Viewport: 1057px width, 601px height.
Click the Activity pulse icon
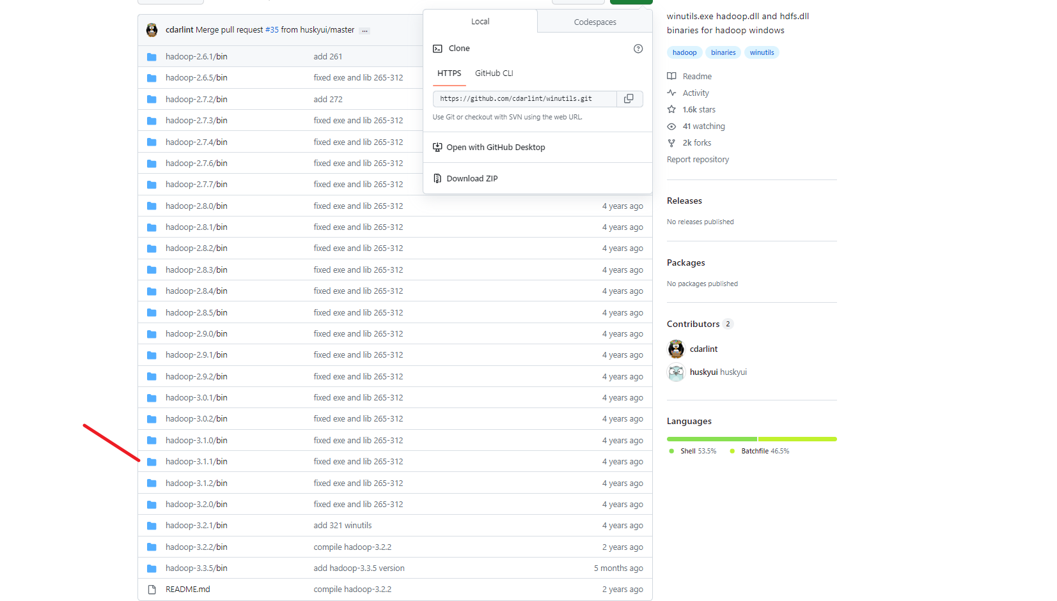point(671,93)
